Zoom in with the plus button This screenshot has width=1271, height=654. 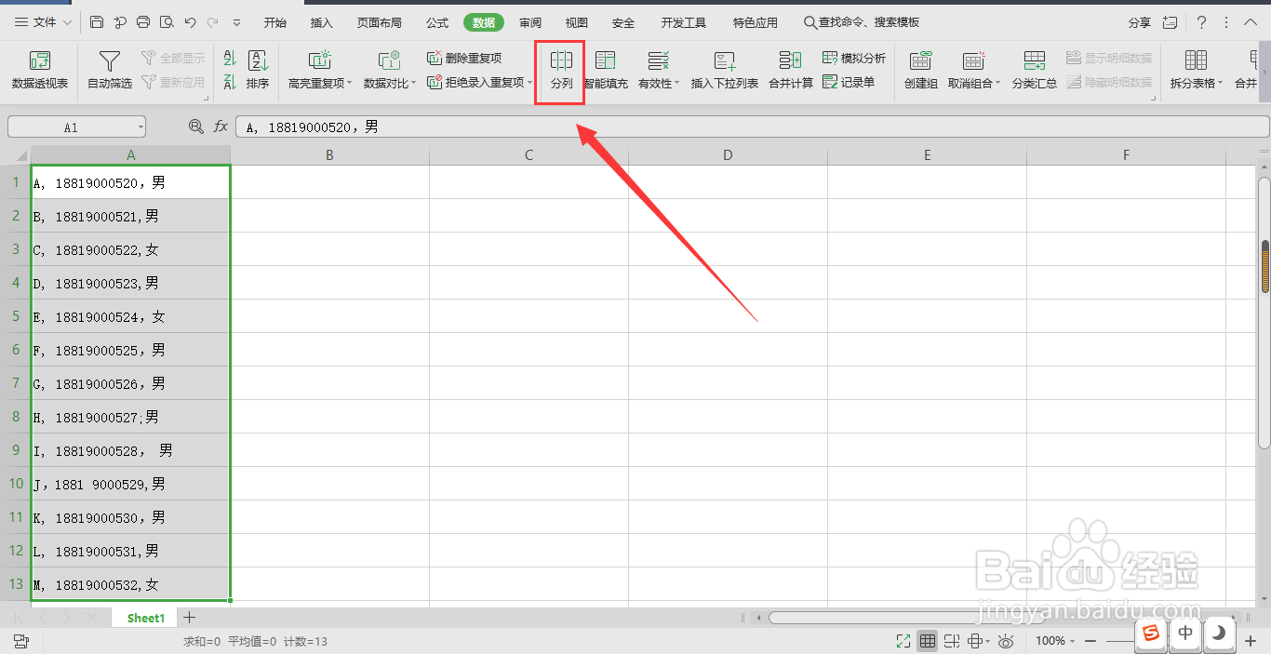point(1251,641)
